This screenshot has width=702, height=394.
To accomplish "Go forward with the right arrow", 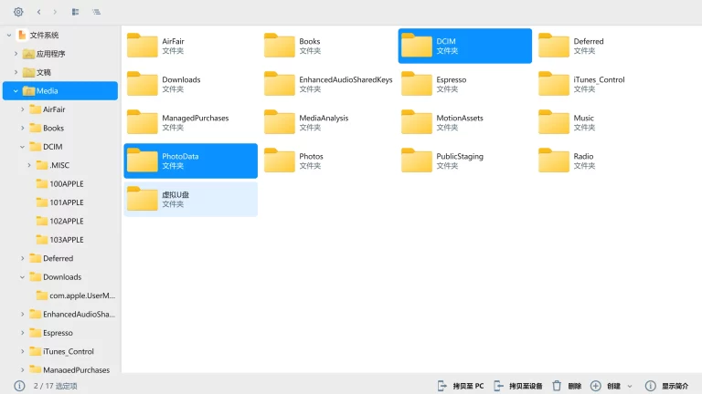I will pyautogui.click(x=55, y=12).
